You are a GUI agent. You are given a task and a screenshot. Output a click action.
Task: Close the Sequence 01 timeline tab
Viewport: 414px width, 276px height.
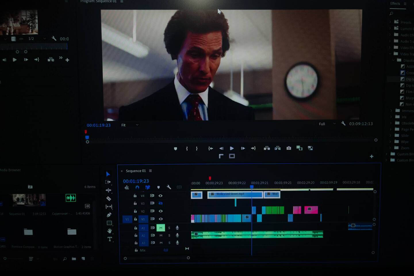click(122, 171)
